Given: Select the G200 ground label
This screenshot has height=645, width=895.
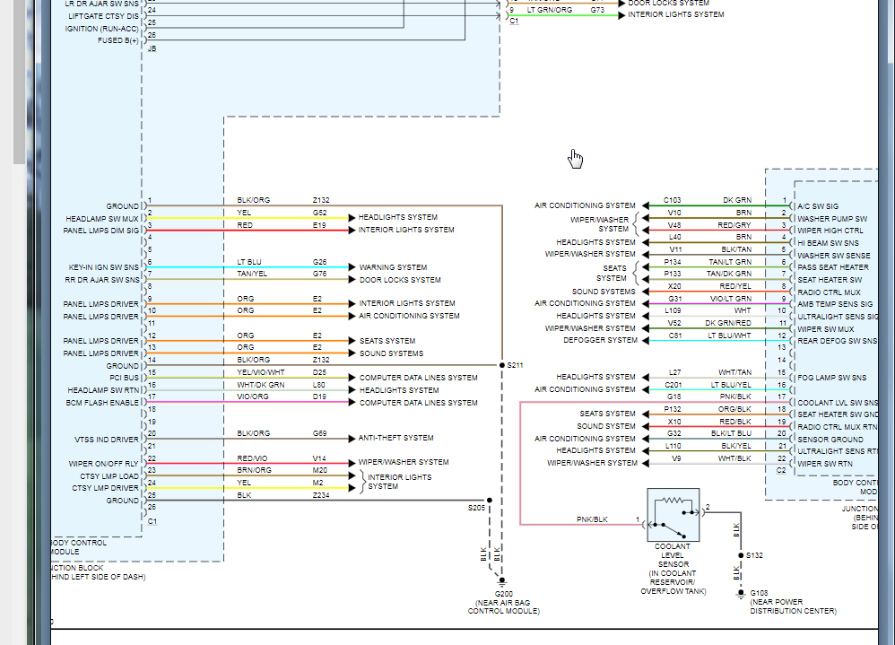Looking at the screenshot, I should [503, 594].
